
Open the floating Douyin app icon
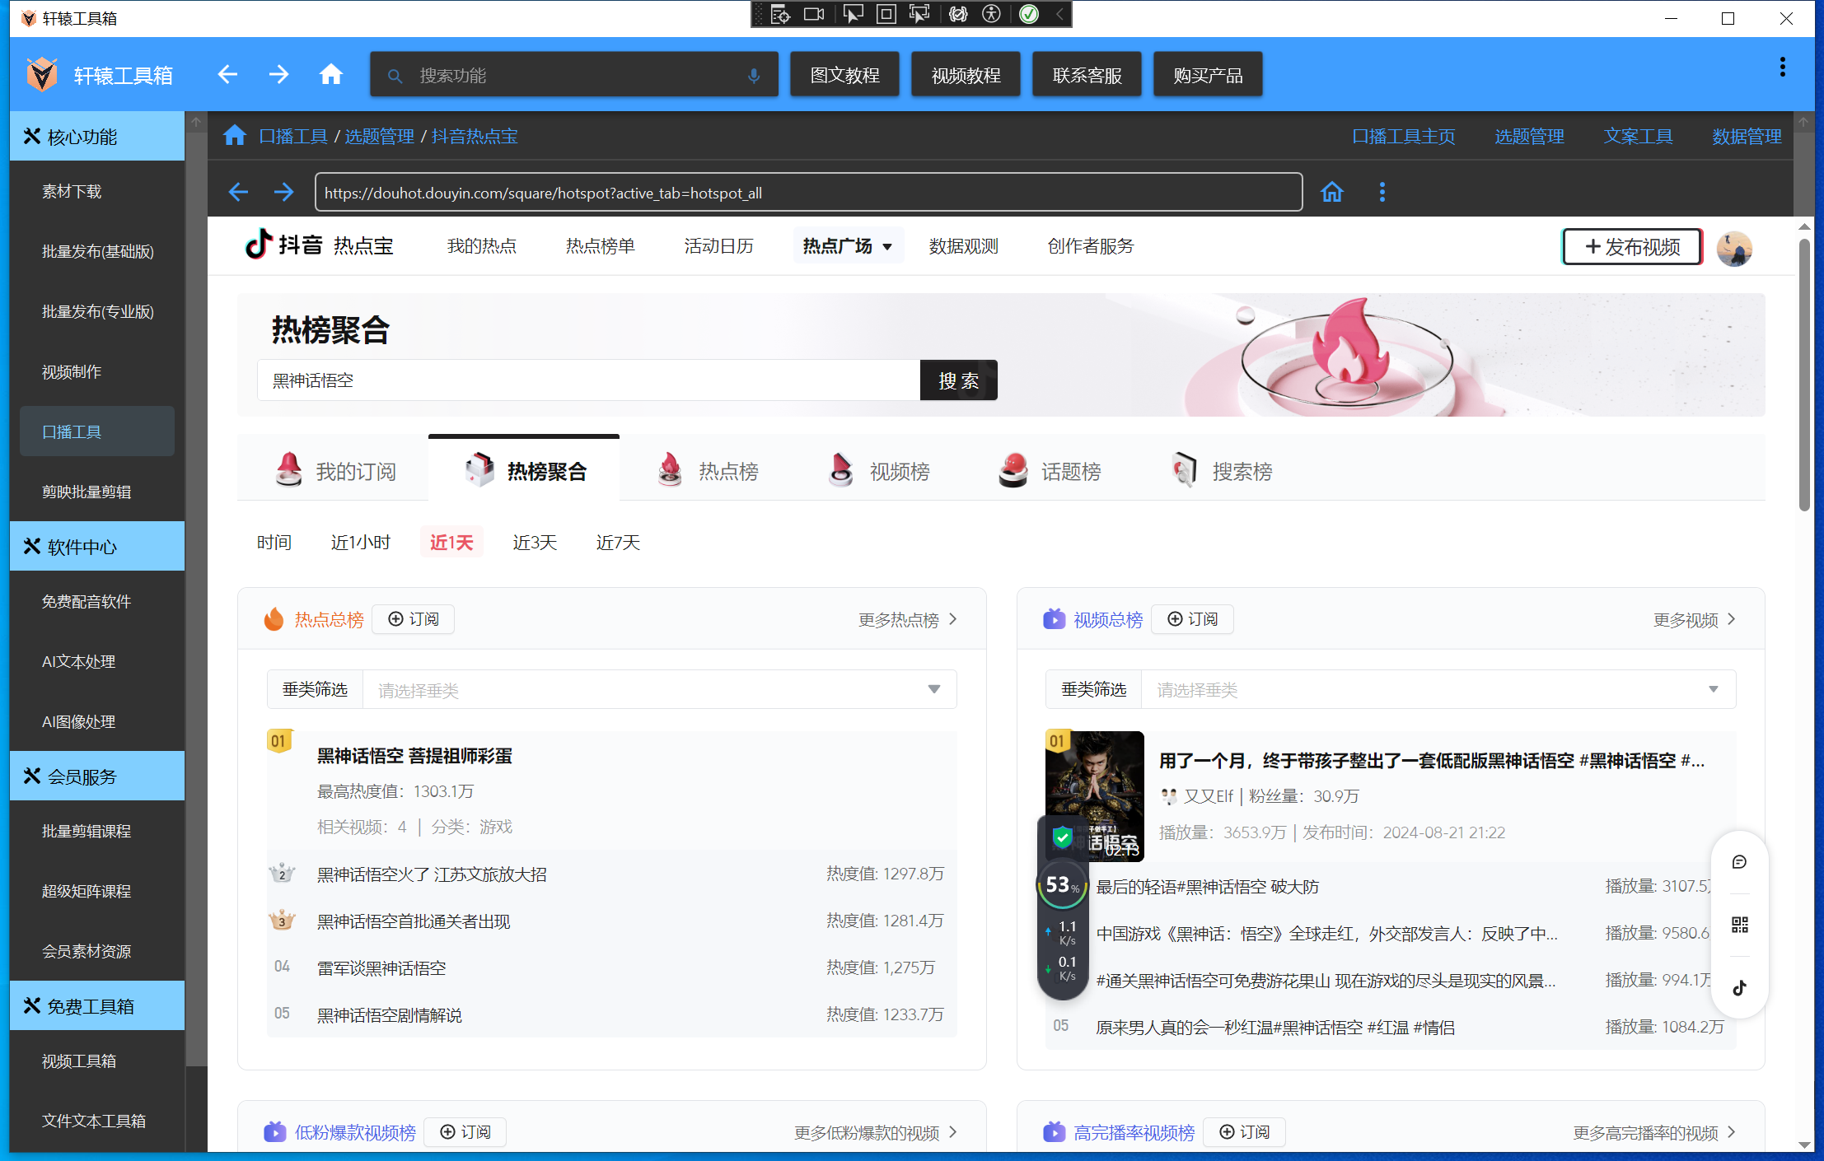tap(1740, 987)
